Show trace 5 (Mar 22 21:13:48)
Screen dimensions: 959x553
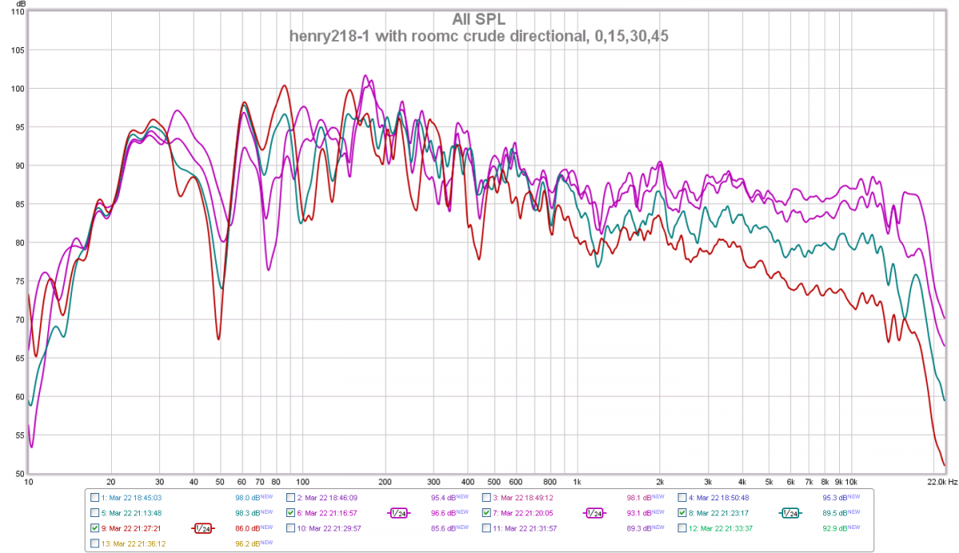96,513
